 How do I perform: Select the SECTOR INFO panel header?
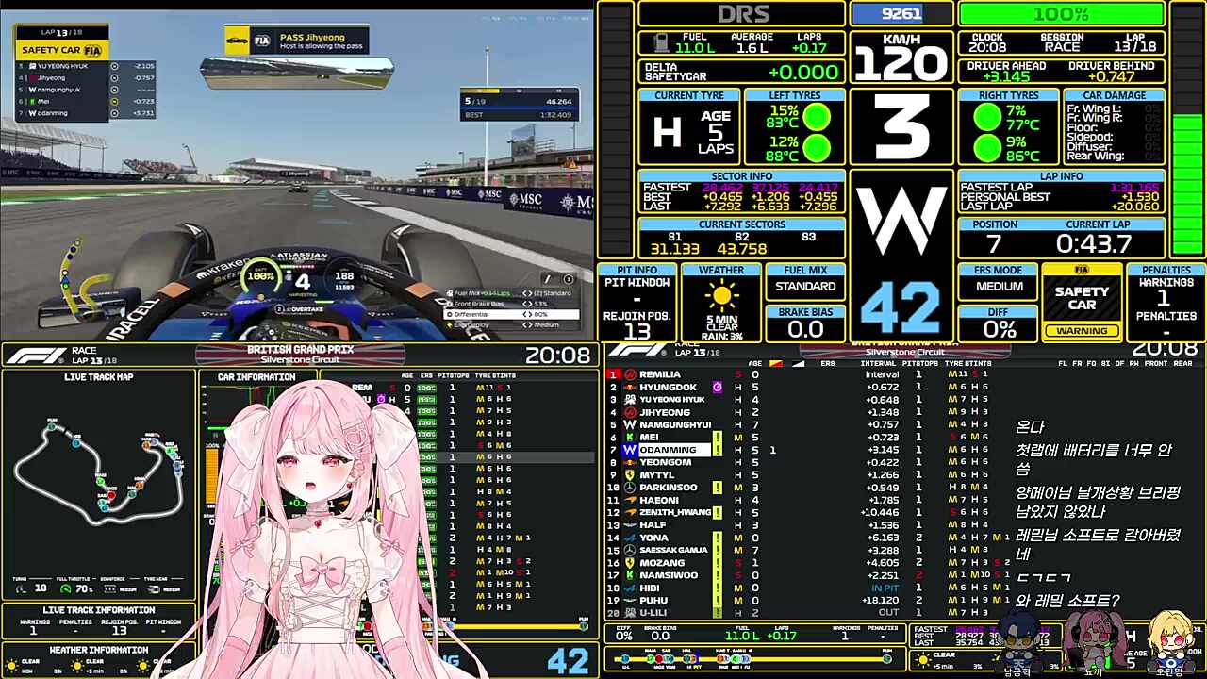click(x=741, y=176)
